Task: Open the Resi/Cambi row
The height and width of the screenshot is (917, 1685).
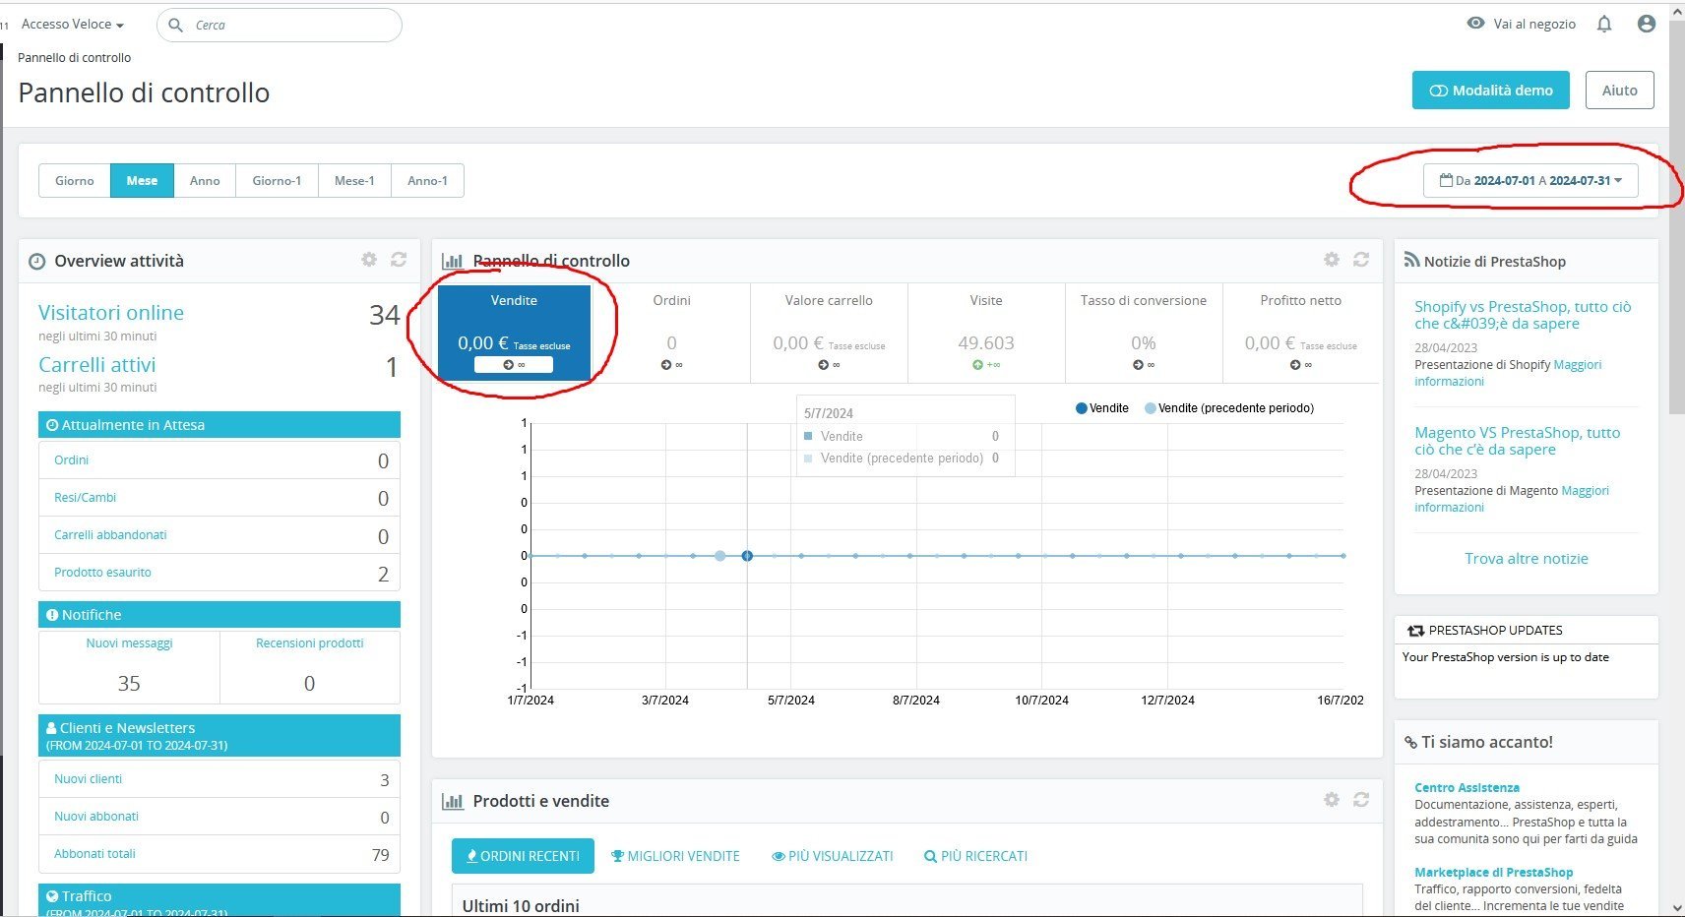Action: tap(219, 498)
